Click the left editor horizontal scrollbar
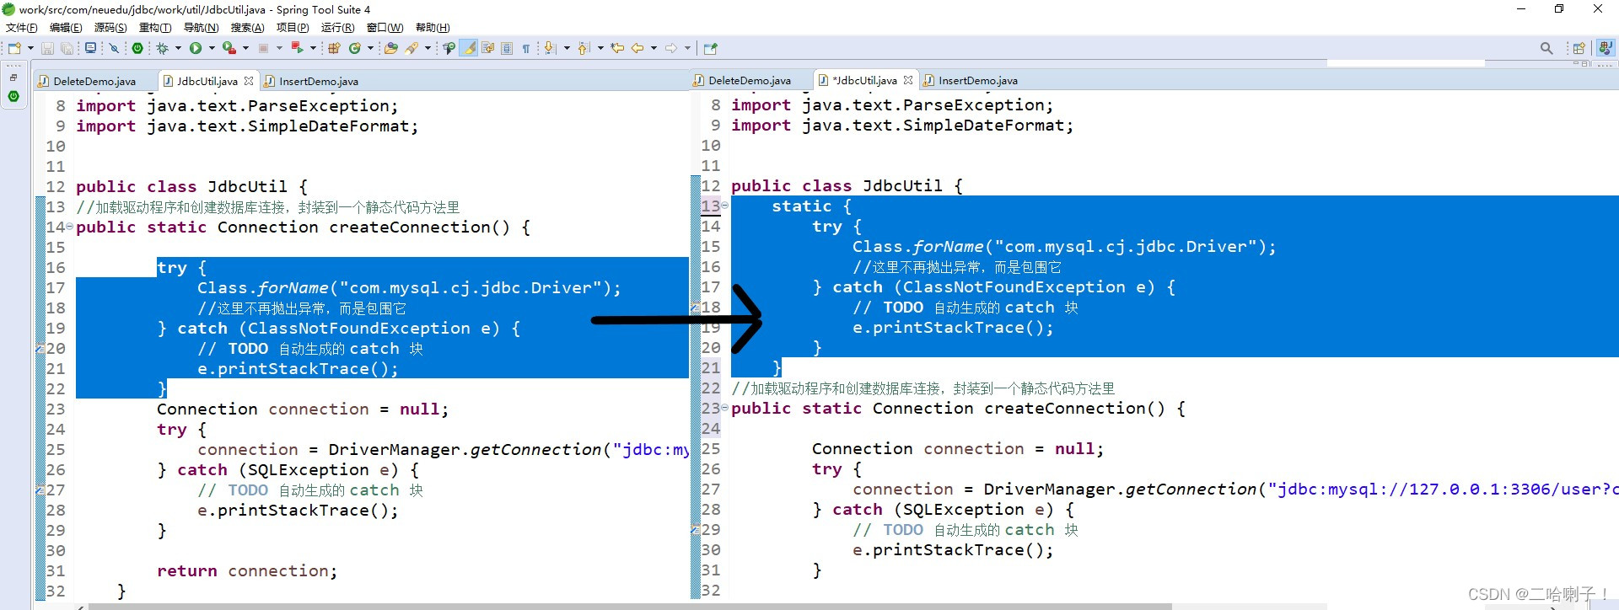The height and width of the screenshot is (610, 1619). [x=630, y=606]
